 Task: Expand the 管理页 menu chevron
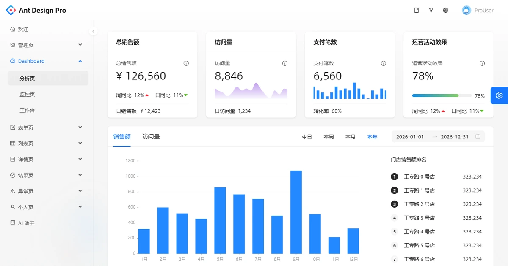click(80, 45)
